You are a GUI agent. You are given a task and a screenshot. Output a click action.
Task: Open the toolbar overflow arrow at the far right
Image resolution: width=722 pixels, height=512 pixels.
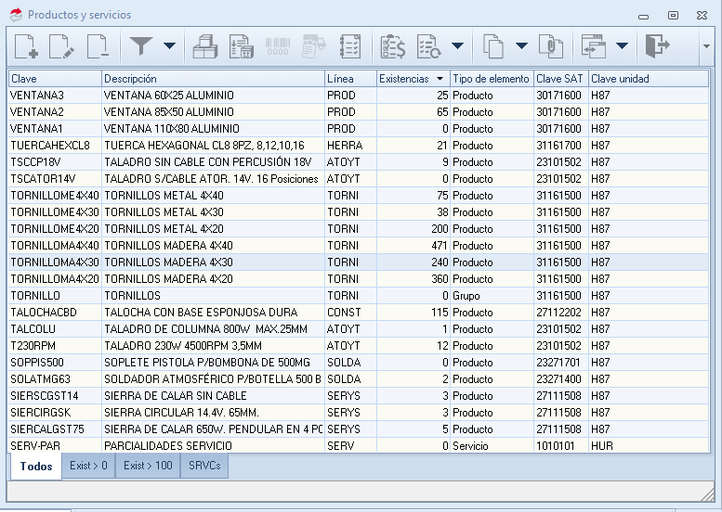706,46
